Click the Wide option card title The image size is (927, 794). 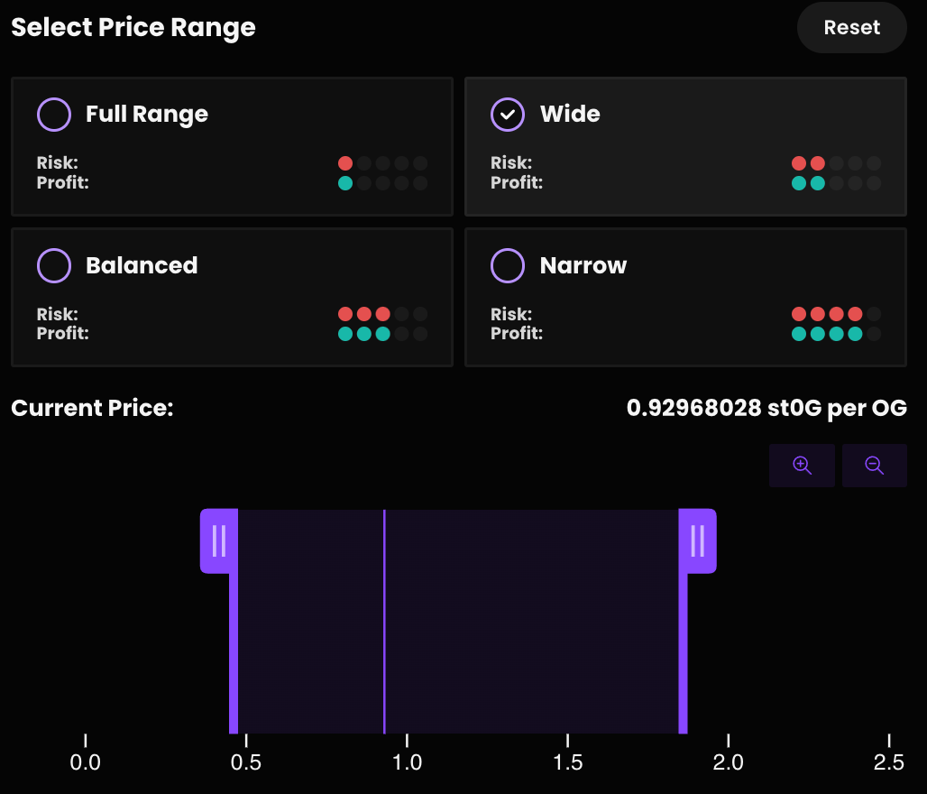570,115
